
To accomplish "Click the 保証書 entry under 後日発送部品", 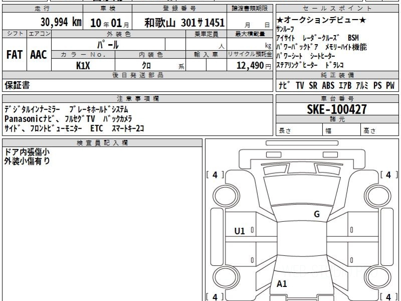I will [17, 86].
